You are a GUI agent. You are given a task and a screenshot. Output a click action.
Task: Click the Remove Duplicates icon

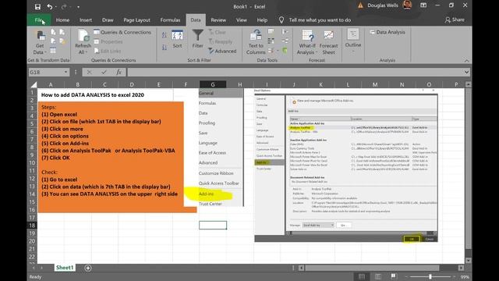[x=271, y=41]
